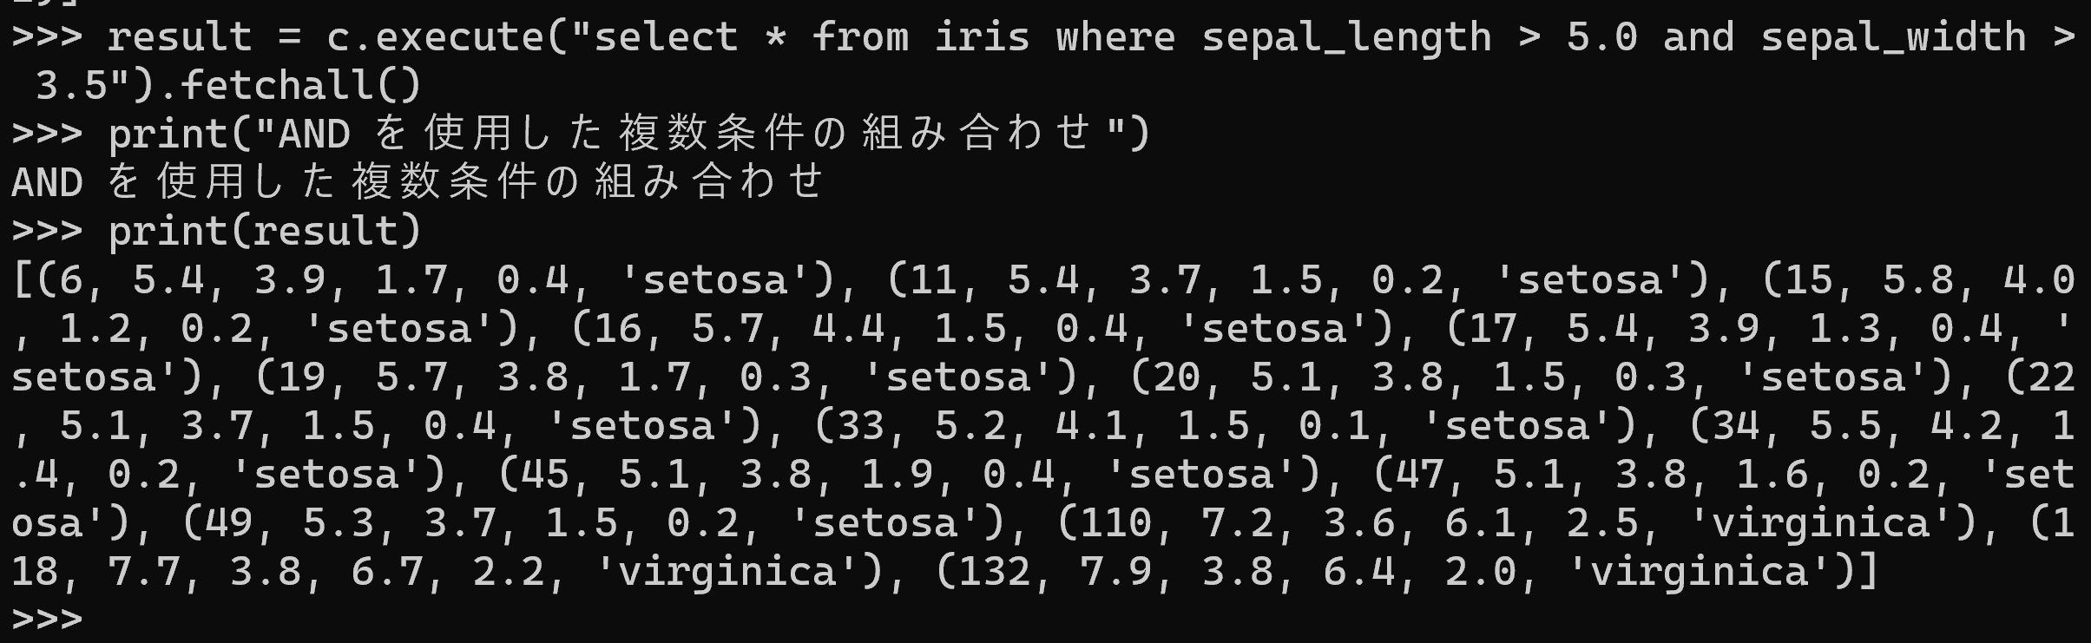
Task: Click the 3.5 threshold before fetchall
Action: pos(71,86)
